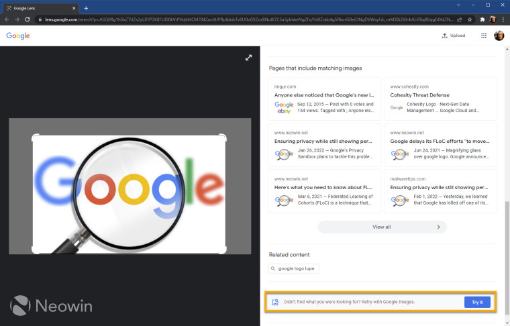
Task: Open a new browser tab
Action: (86, 8)
